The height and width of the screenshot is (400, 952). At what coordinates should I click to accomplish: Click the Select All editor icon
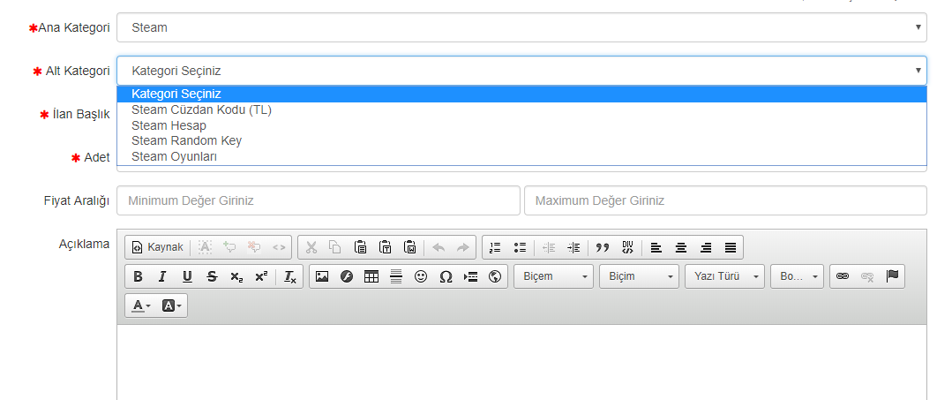(x=206, y=247)
